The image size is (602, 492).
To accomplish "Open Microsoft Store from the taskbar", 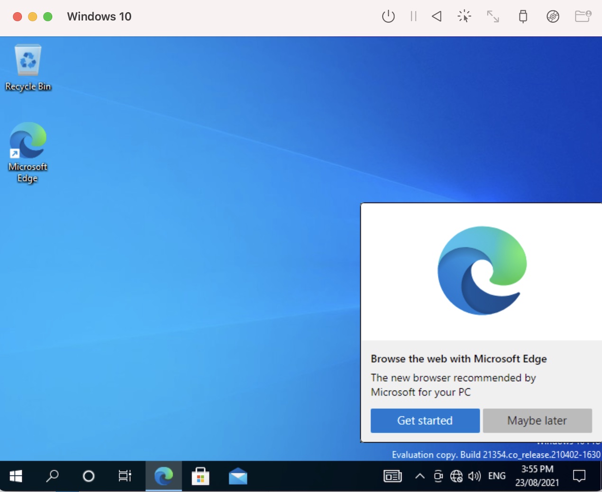I will tap(201, 476).
